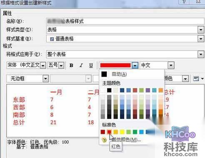Click the style name input field

click(x=125, y=21)
